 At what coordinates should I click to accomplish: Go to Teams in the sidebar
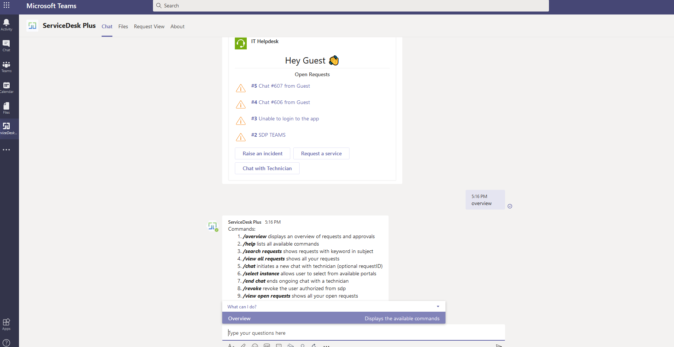(x=6, y=67)
